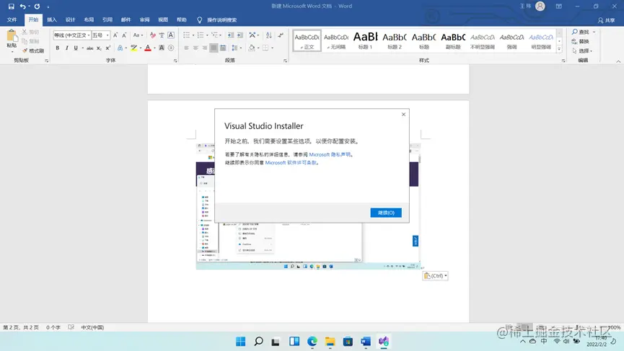Viewport: 624px width, 351px height.
Task: Open Microsoft 隐私声明 link
Action: [330, 155]
